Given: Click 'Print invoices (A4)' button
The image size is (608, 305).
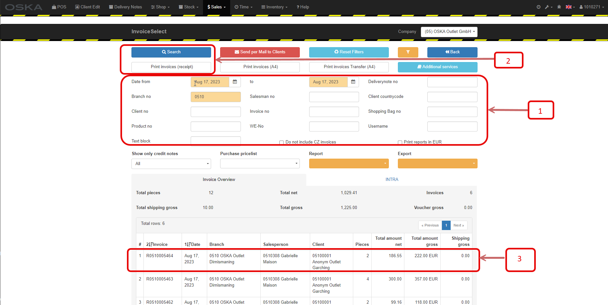Looking at the screenshot, I should click(260, 67).
